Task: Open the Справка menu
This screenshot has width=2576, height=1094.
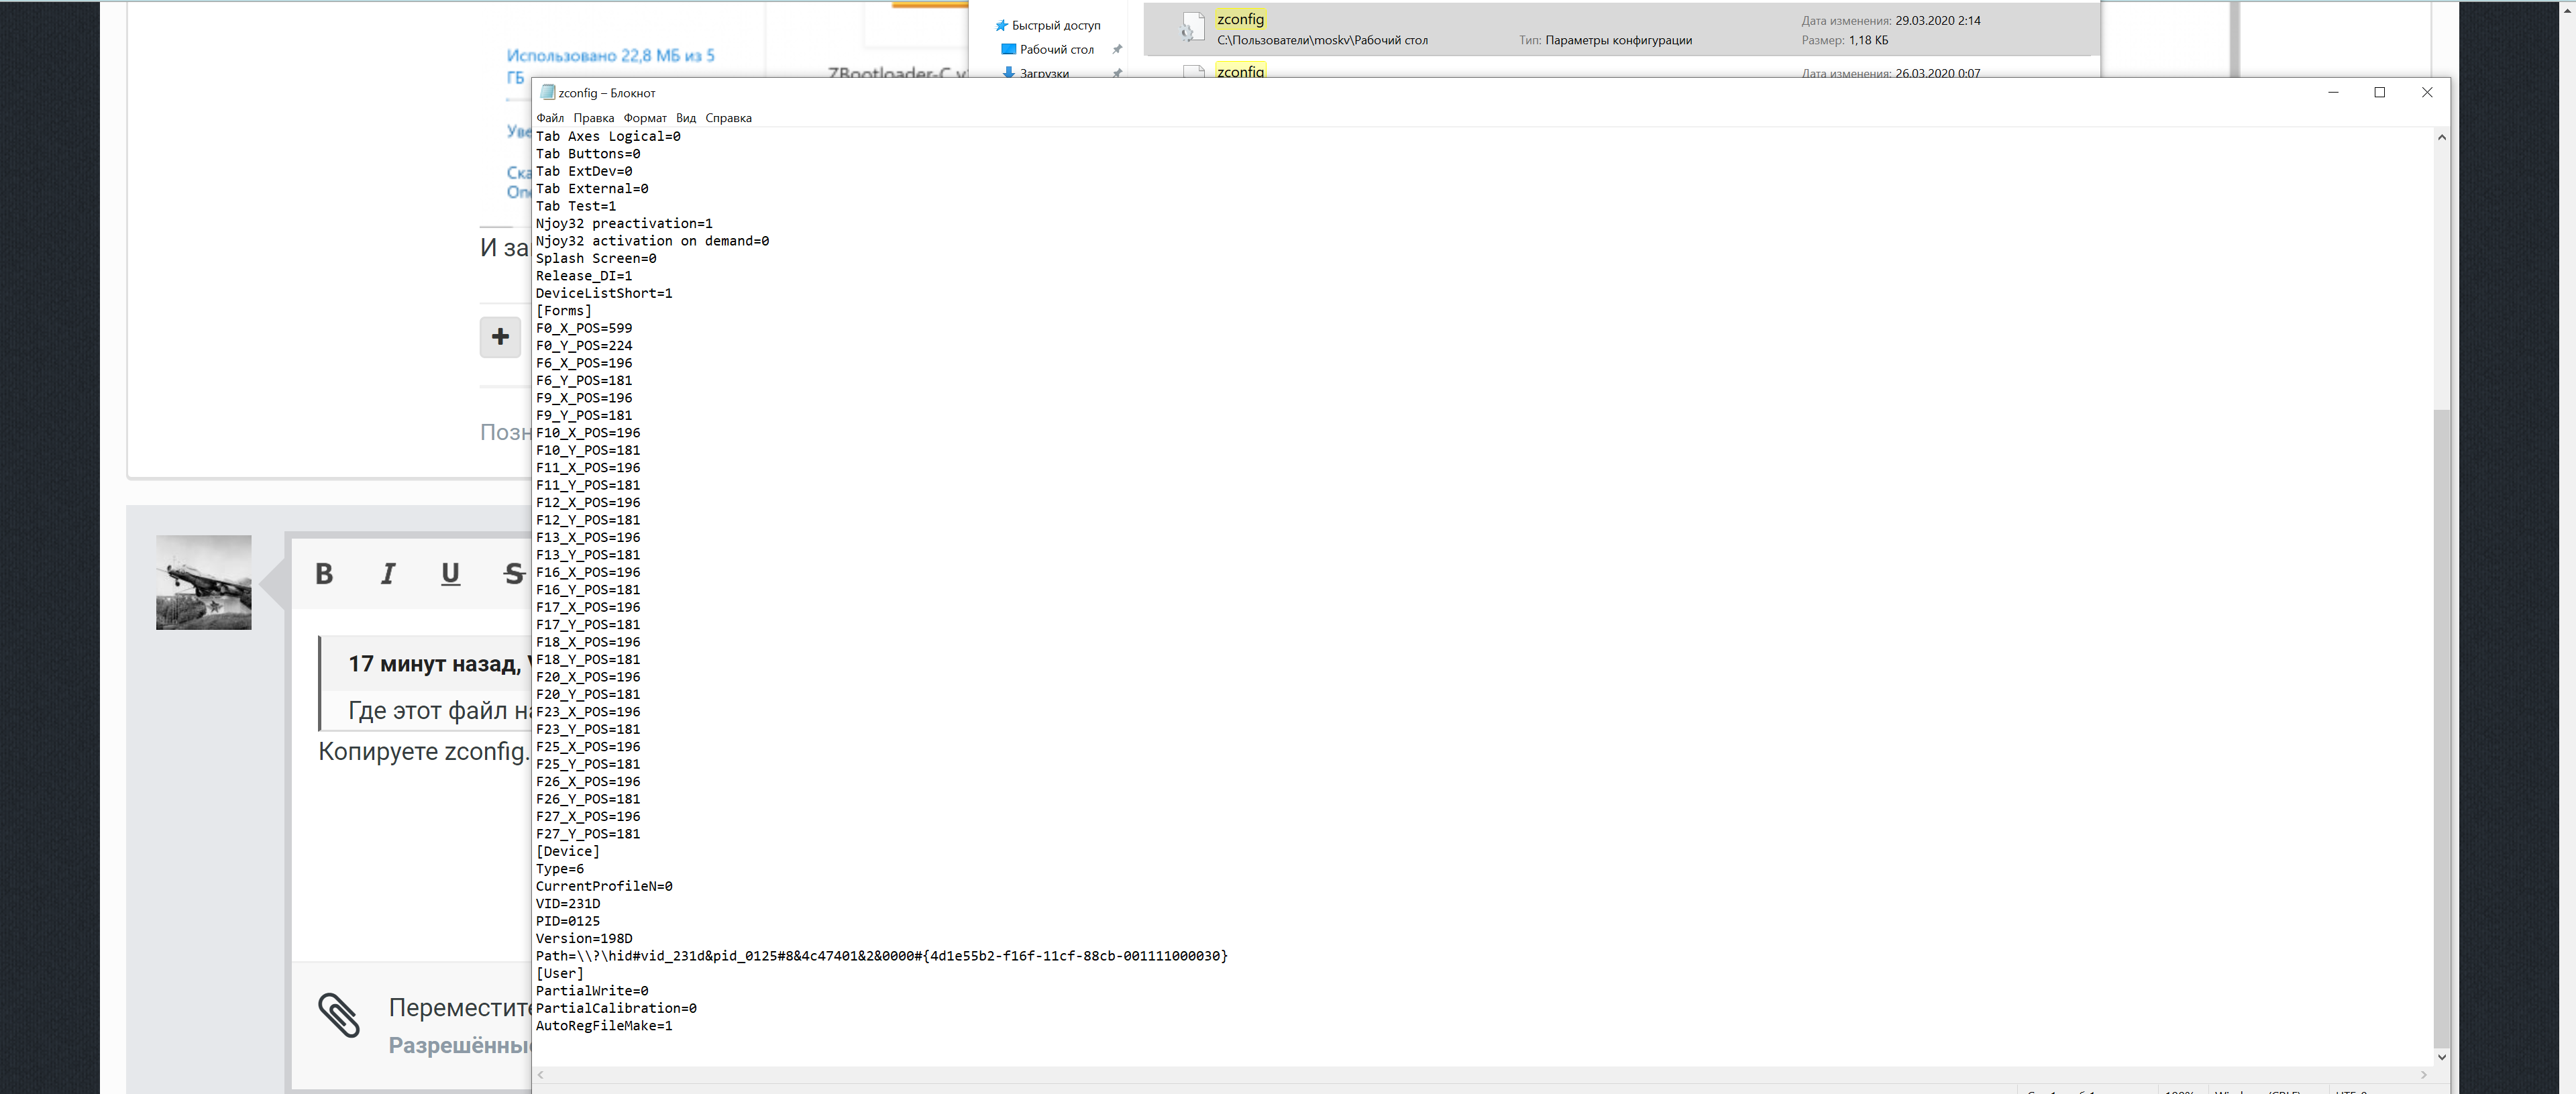Action: click(728, 118)
